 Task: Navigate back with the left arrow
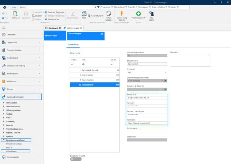coord(3,14)
